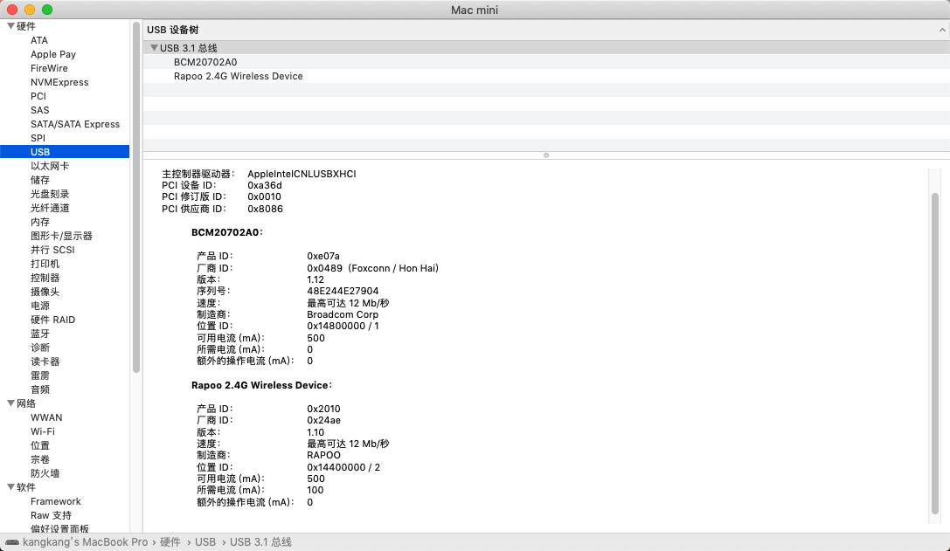Select Wi-Fi under the network section

pyautogui.click(x=43, y=431)
